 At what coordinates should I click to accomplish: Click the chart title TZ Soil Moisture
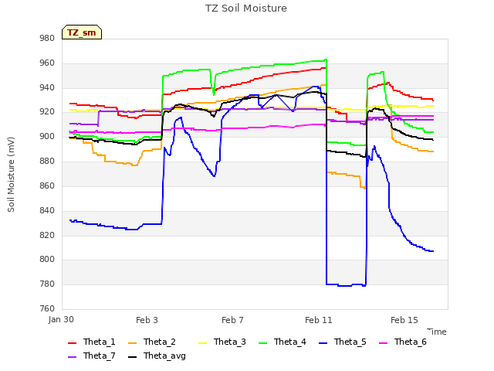tap(246, 9)
